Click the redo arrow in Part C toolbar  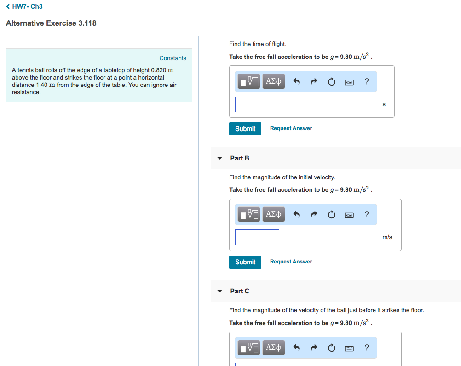[x=314, y=348]
